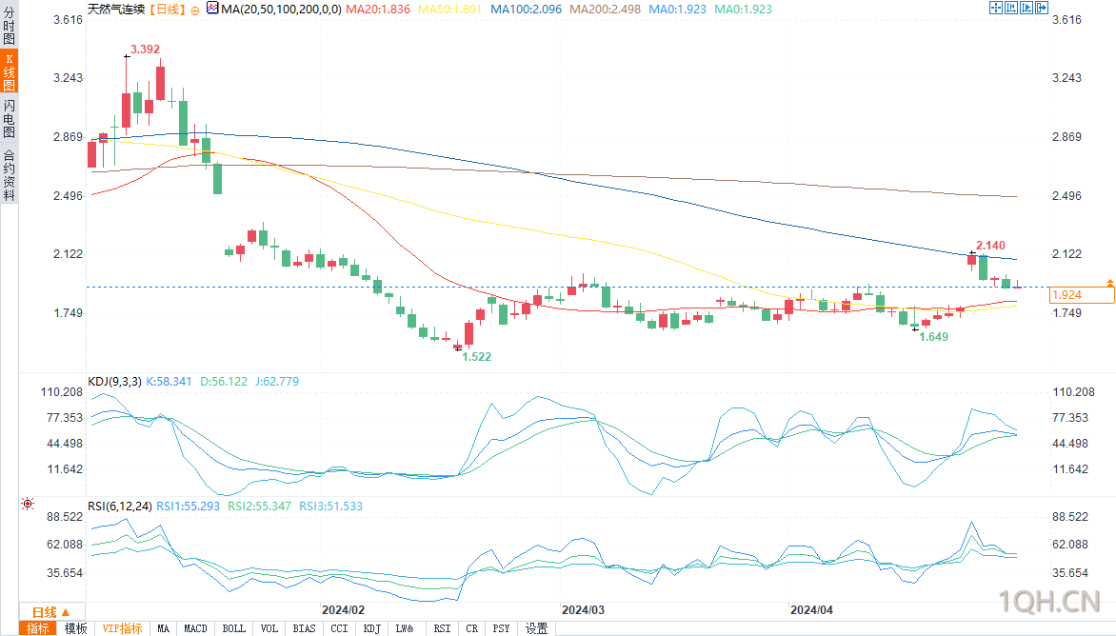Click the play-forward chart axis icon

point(1026,8)
